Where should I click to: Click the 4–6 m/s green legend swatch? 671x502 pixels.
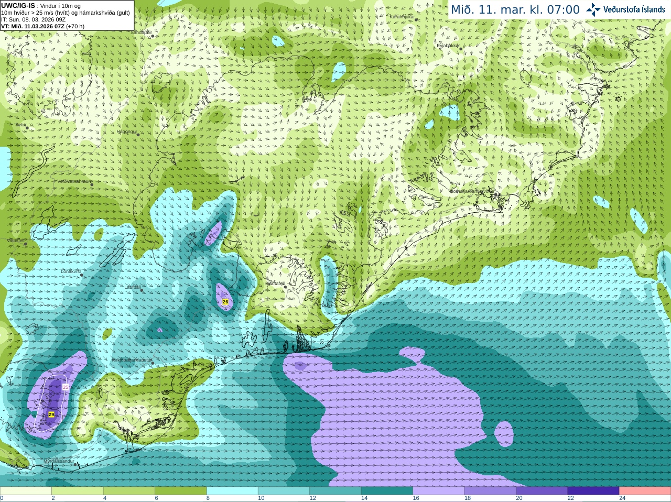click(x=129, y=491)
